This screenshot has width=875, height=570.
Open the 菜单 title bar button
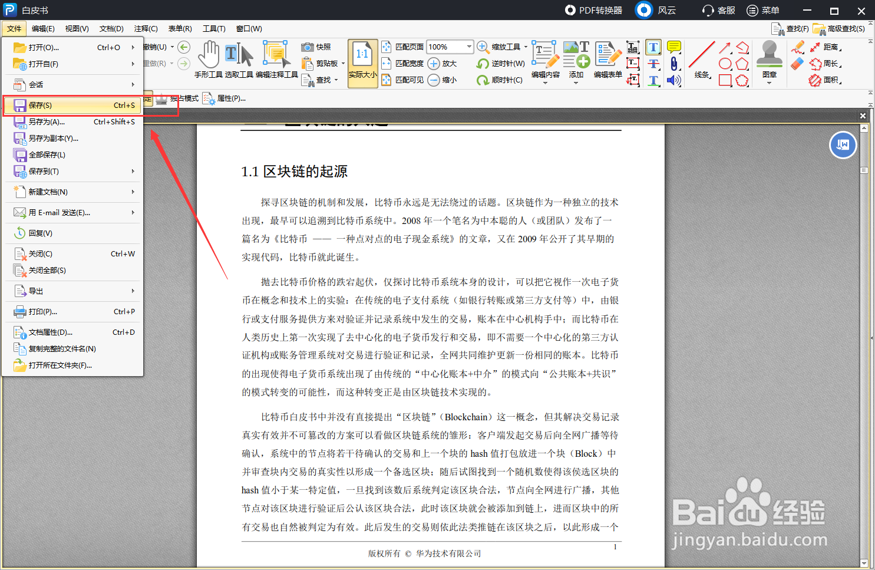point(763,10)
